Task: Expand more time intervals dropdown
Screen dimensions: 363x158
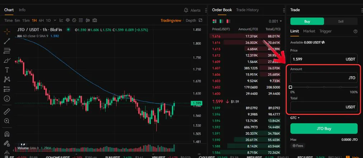Action: tap(54, 20)
